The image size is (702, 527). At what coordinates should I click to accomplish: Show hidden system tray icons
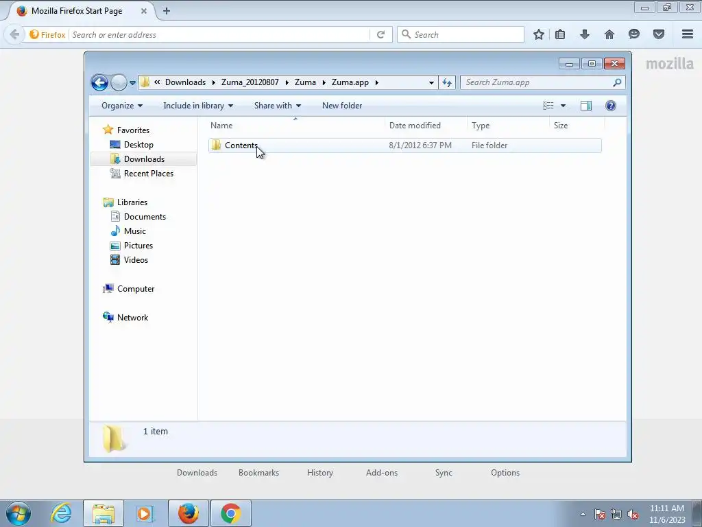583,515
